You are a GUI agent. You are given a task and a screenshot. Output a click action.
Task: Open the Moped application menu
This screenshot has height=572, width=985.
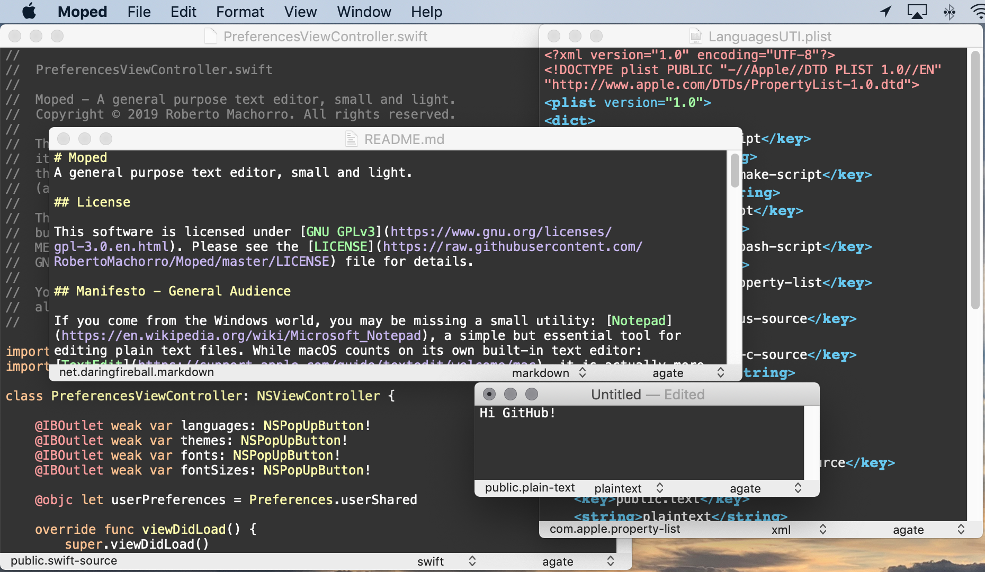coord(82,12)
